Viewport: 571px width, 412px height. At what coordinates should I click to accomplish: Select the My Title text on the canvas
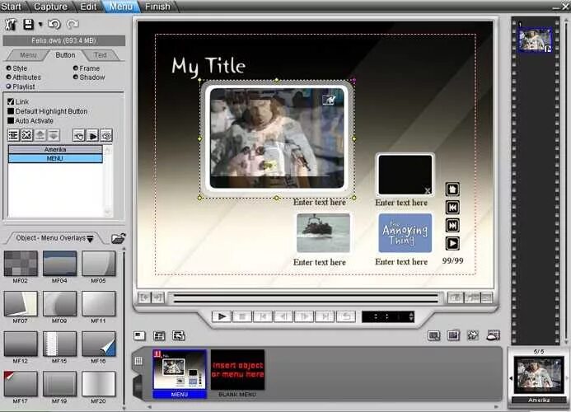[x=208, y=66]
